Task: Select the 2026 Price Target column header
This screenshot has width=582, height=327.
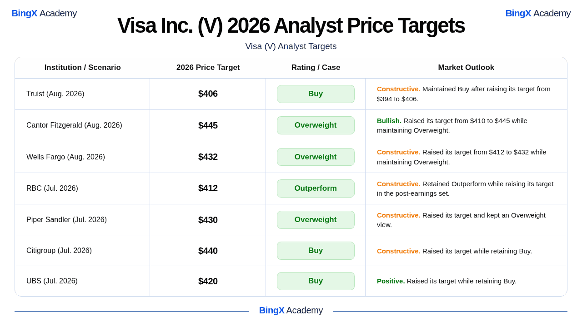Action: click(x=208, y=68)
